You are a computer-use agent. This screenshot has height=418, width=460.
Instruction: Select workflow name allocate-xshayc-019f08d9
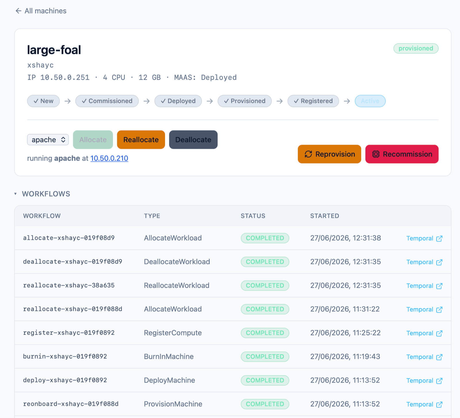point(69,238)
